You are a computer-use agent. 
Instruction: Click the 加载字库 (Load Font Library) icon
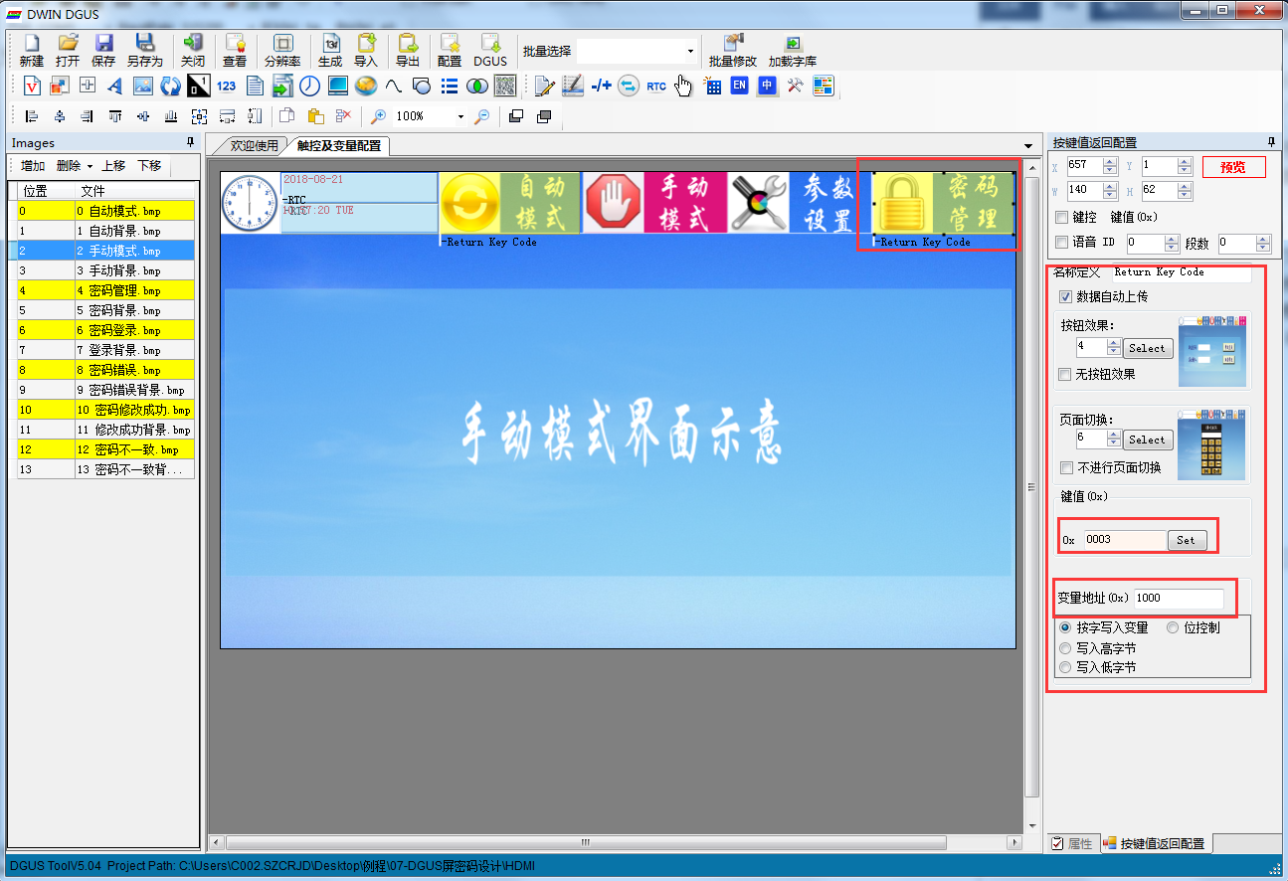793,50
